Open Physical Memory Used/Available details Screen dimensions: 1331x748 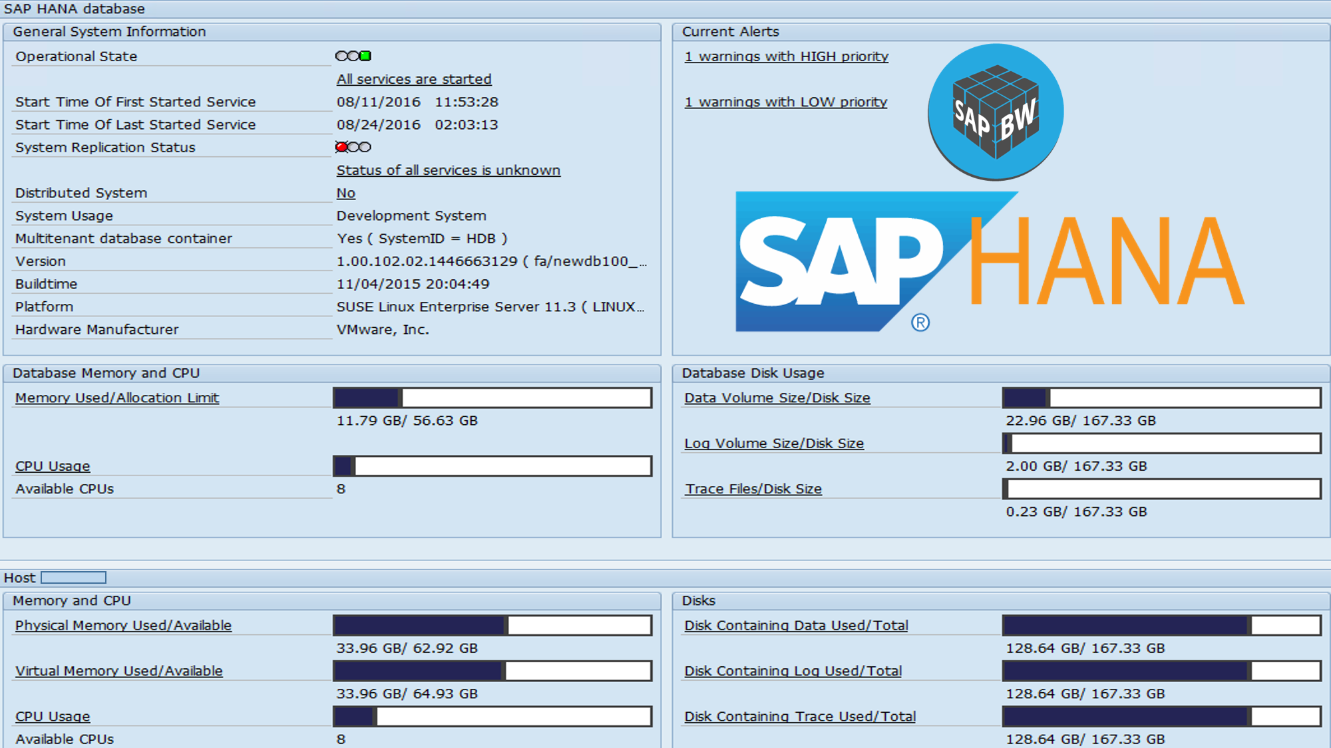[x=122, y=625]
